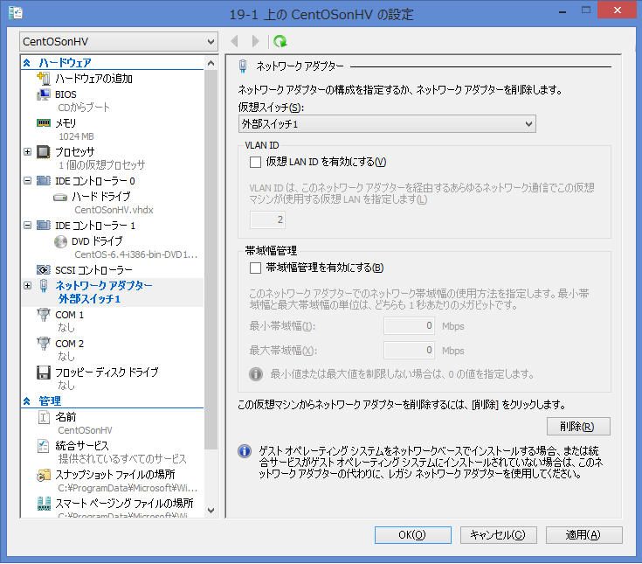Click the tree scrollbar down arrow

pyautogui.click(x=211, y=511)
